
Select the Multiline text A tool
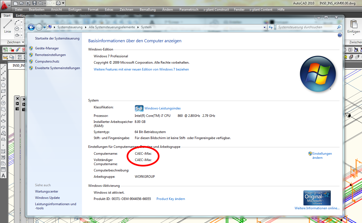[3, 176]
